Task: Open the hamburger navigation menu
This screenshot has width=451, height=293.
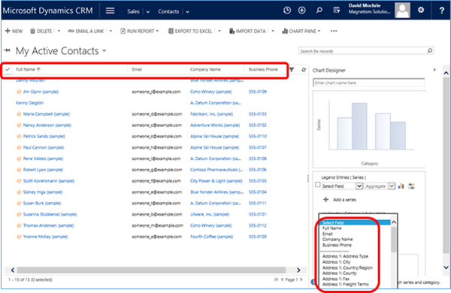Action: pyautogui.click(x=110, y=11)
